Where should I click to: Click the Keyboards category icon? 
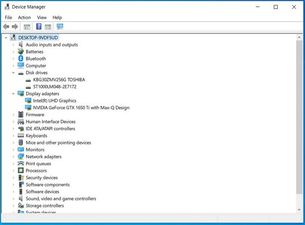click(21, 135)
